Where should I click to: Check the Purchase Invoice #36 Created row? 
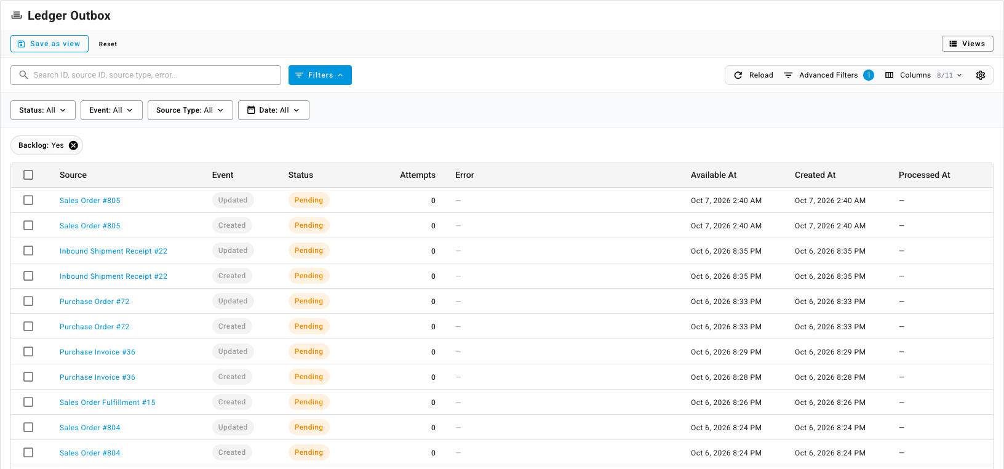[x=28, y=377]
